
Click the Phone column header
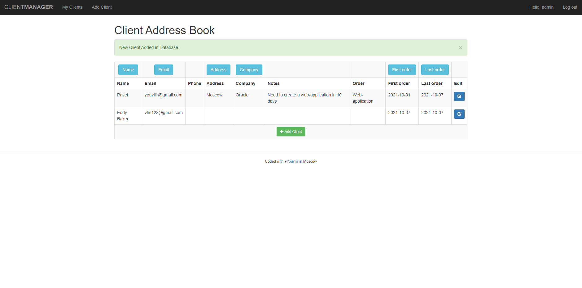click(195, 83)
